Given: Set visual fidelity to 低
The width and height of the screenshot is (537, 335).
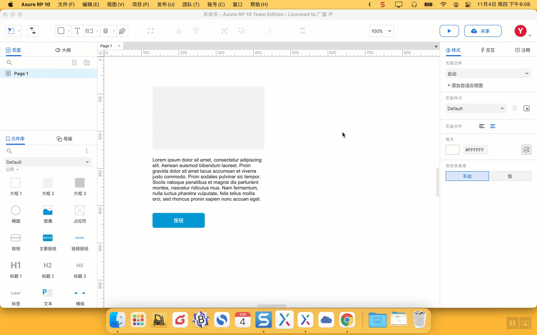Looking at the screenshot, I should click(x=510, y=176).
